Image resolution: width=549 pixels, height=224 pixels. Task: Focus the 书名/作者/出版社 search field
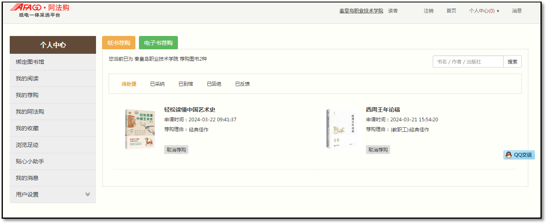tap(468, 61)
